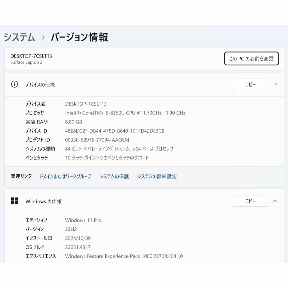
Task: Copy device specs with コピー button
Action: click(250, 85)
